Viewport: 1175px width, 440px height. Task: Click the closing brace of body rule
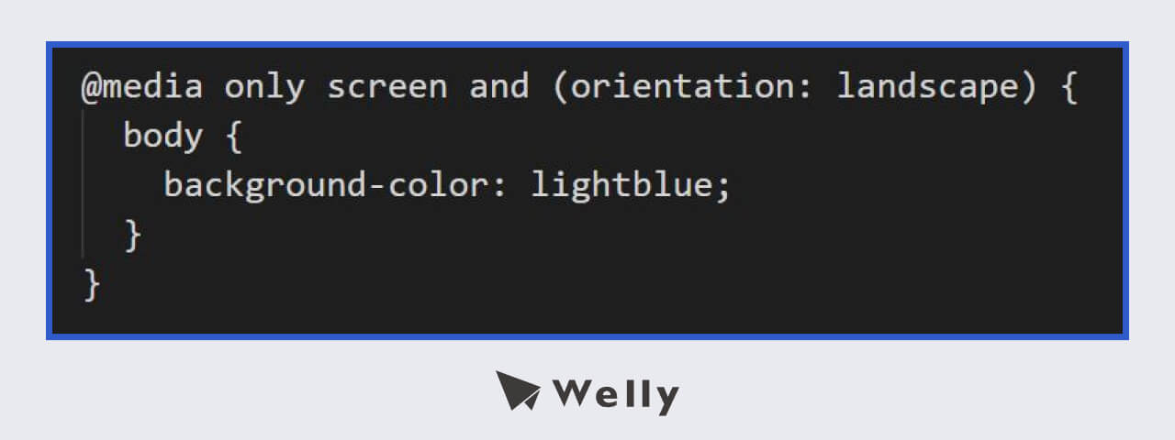tap(133, 236)
